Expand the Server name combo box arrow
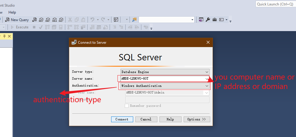 click(207, 79)
